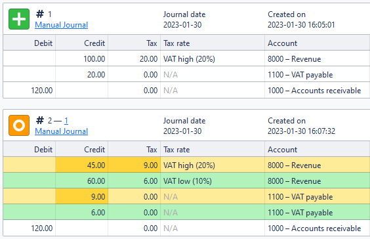Click VAT low (10%) tax rate
This screenshot has height=239, width=370.
188,181
